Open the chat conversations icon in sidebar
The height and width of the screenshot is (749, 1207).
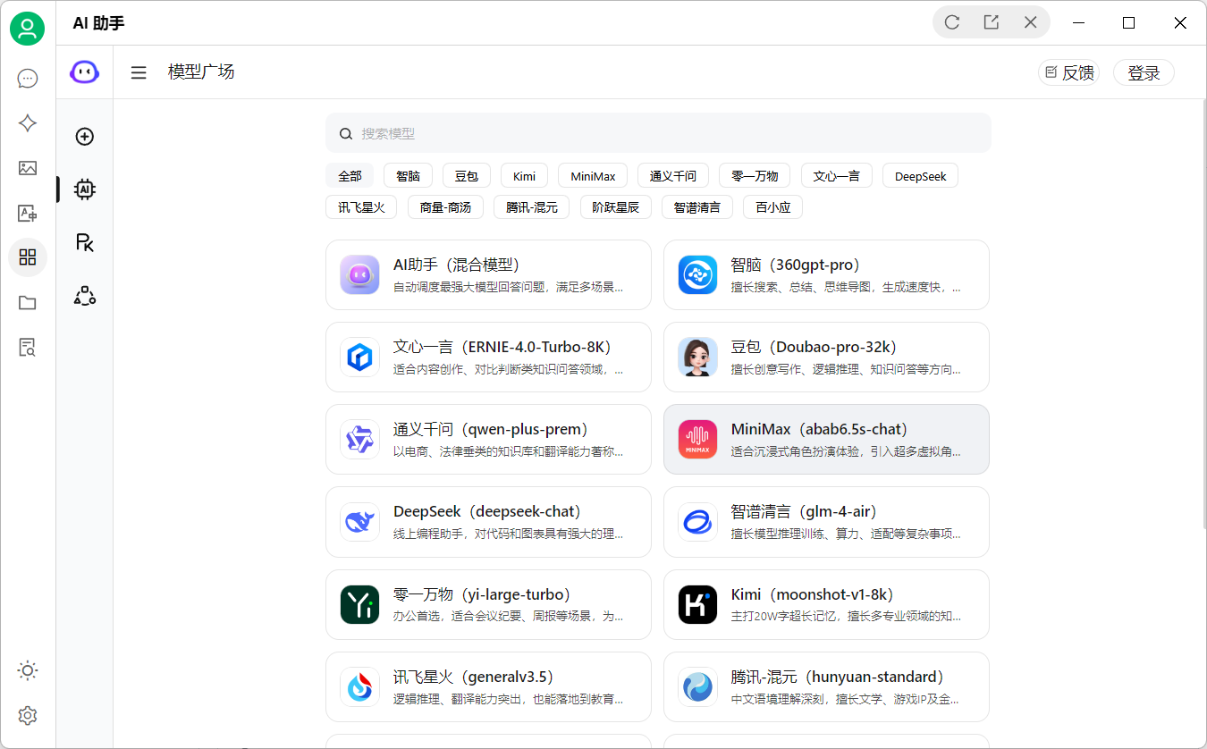28,79
